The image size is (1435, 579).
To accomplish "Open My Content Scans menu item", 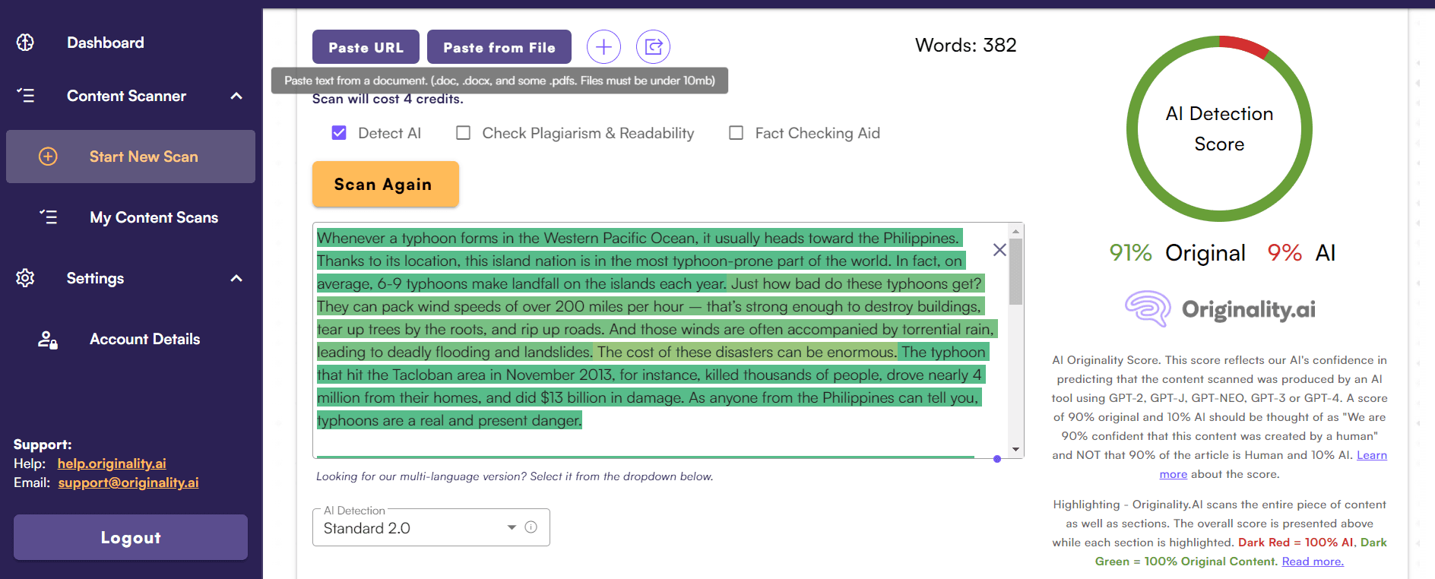I will (154, 217).
